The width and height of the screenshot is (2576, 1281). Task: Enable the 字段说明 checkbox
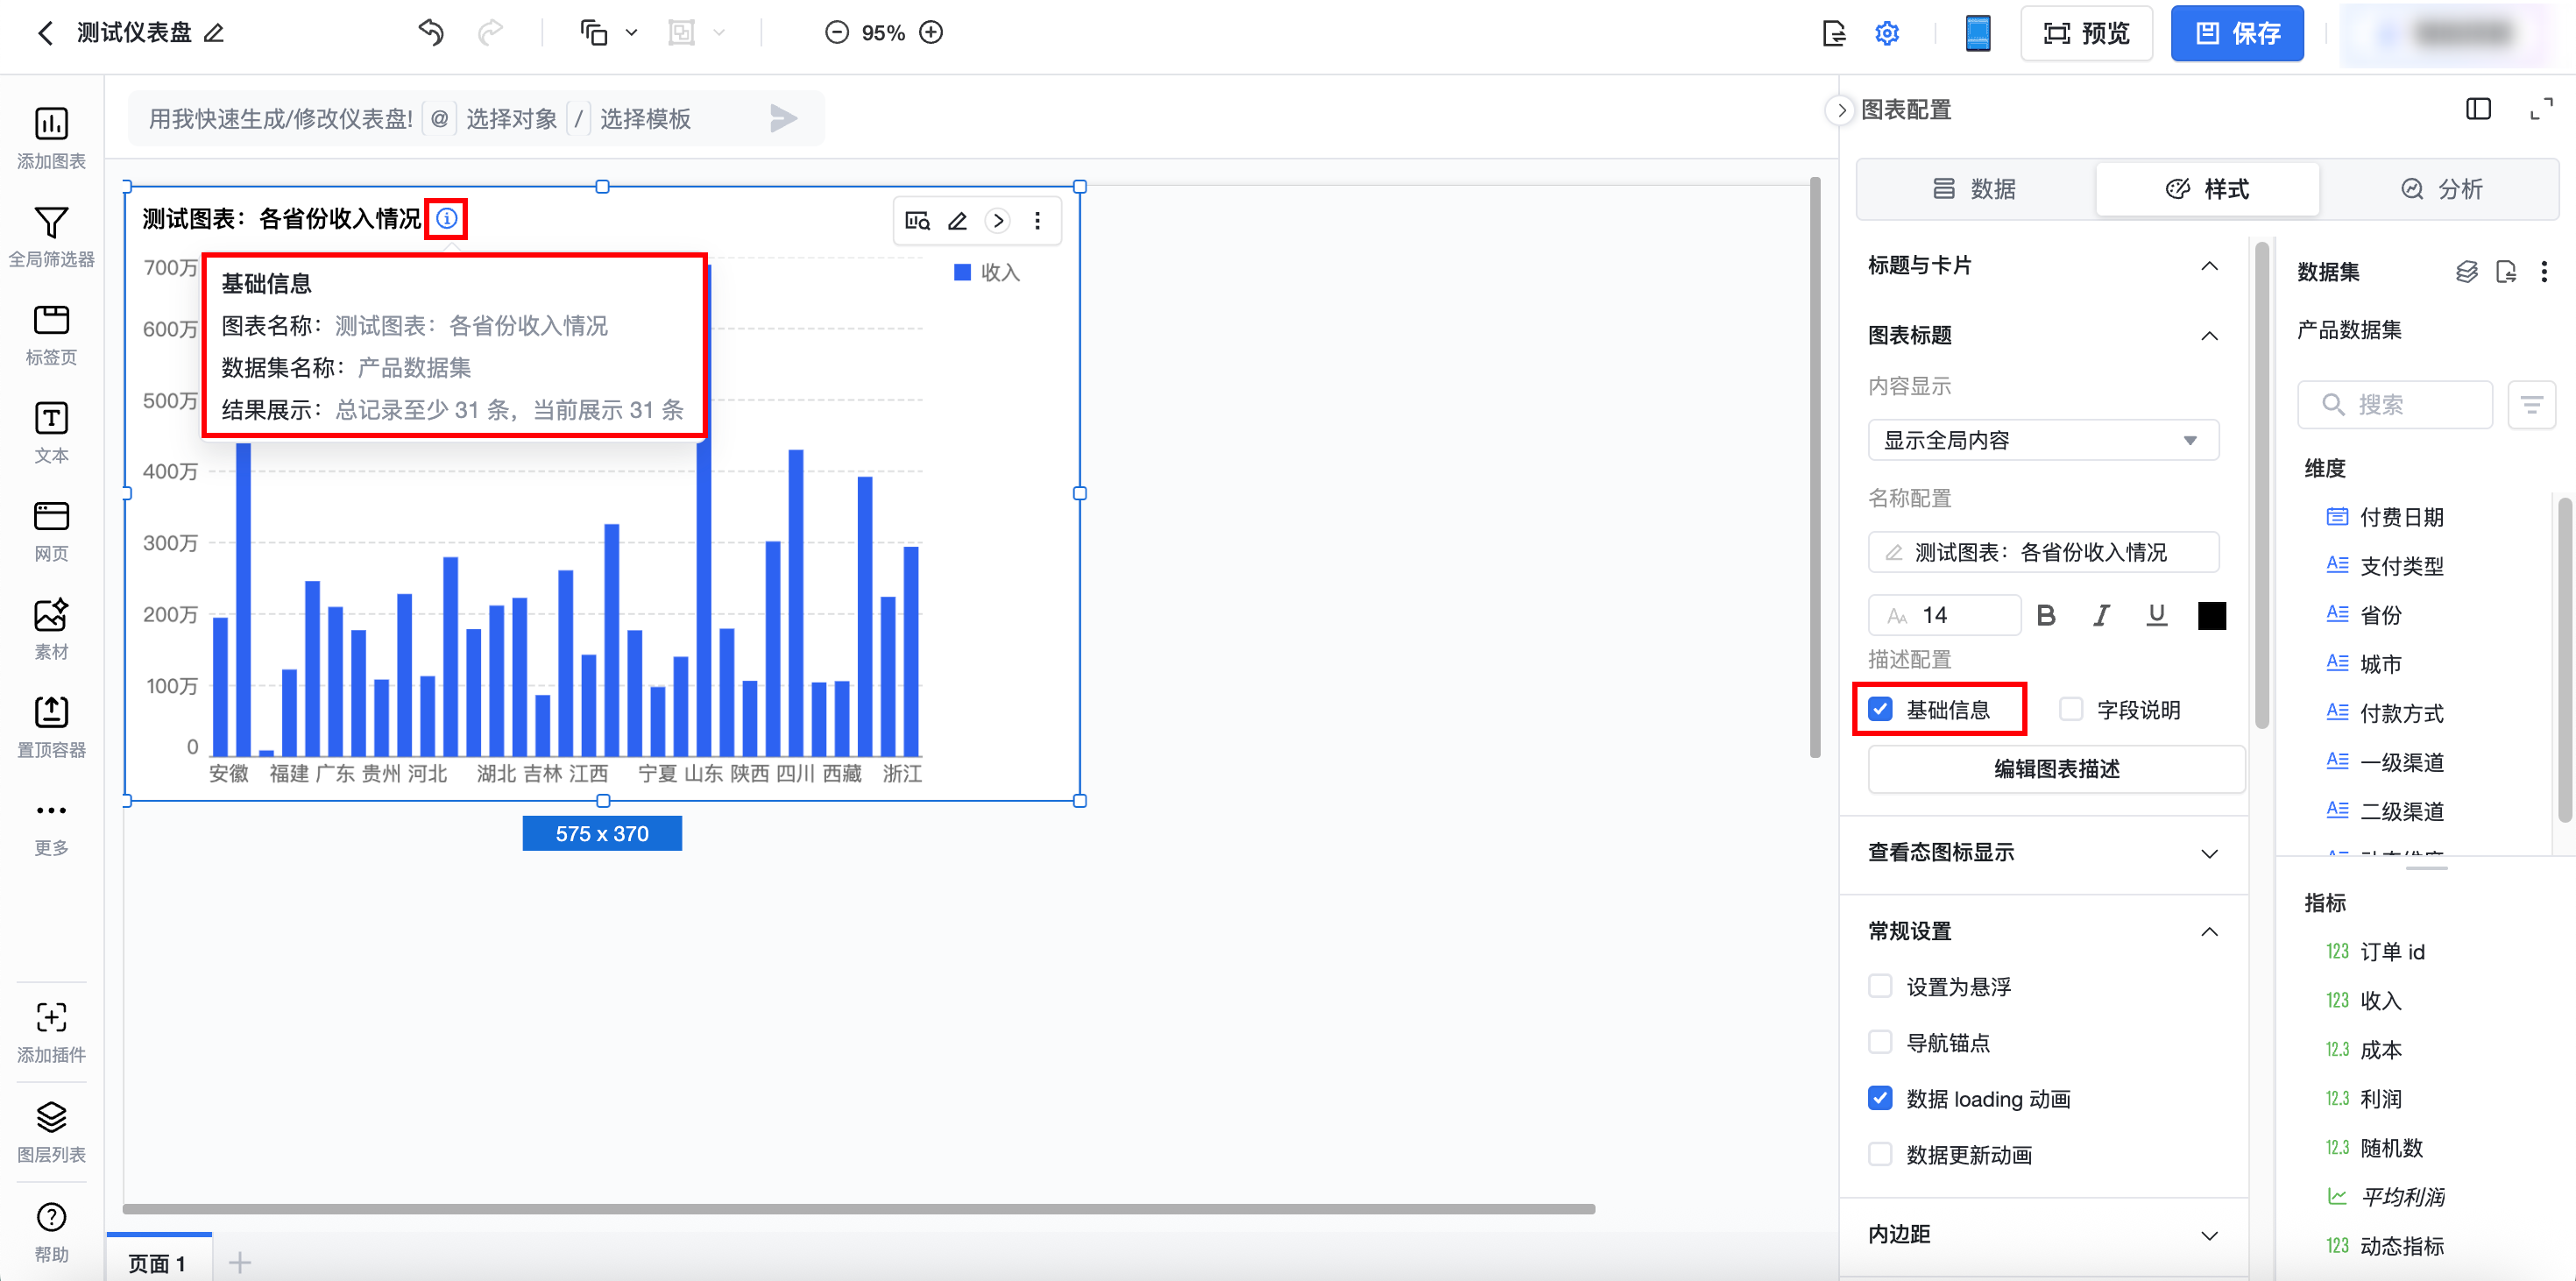pos(2070,709)
